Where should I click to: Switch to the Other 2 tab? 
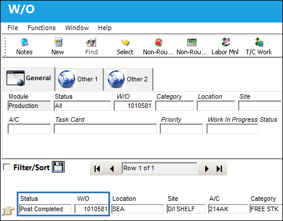tap(129, 79)
